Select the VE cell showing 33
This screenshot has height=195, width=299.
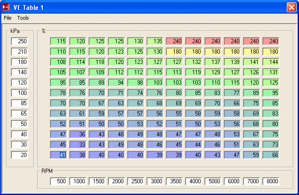tap(78, 144)
